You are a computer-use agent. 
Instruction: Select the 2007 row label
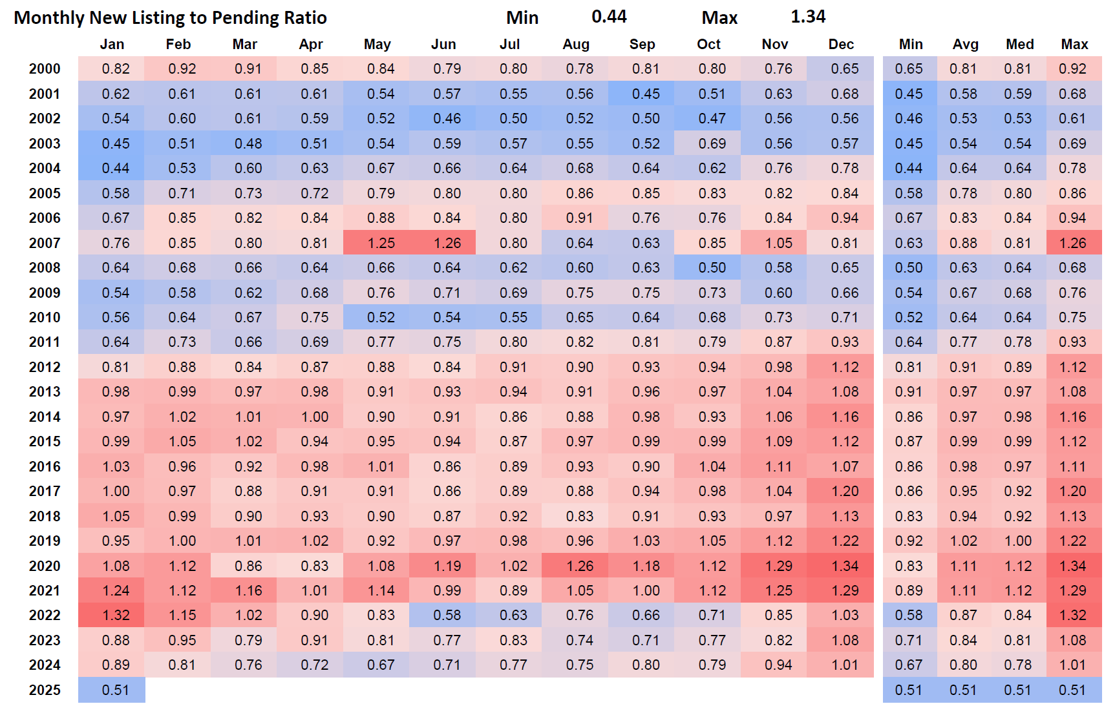click(x=45, y=243)
